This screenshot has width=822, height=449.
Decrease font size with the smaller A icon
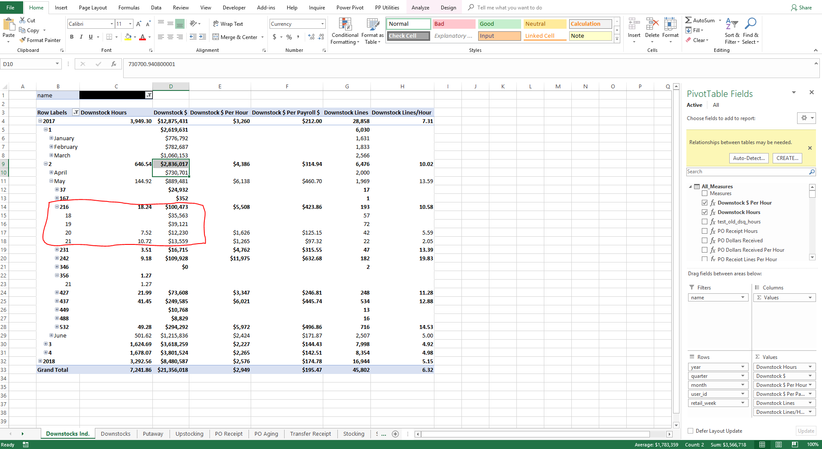tap(148, 24)
